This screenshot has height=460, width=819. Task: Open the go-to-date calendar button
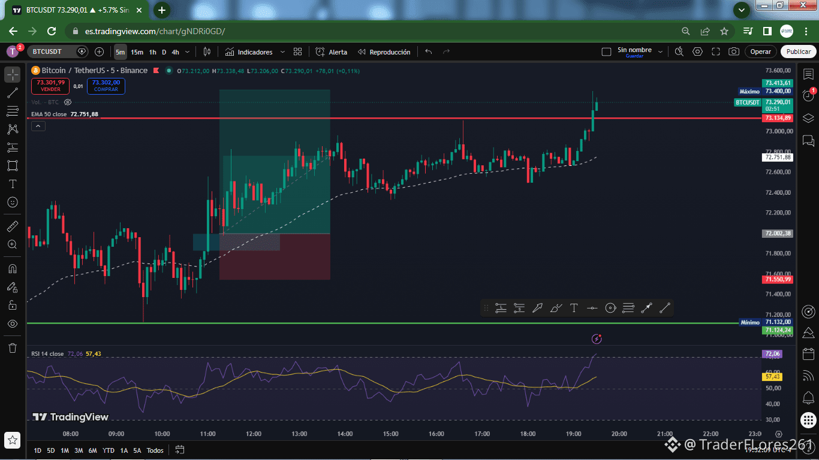(x=180, y=450)
